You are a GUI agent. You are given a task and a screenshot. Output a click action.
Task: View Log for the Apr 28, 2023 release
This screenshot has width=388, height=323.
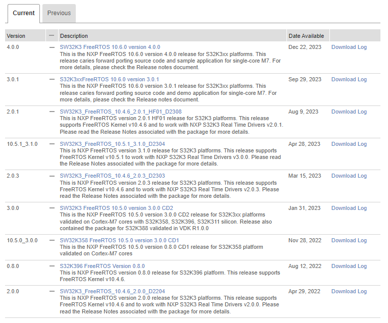pos(362,144)
